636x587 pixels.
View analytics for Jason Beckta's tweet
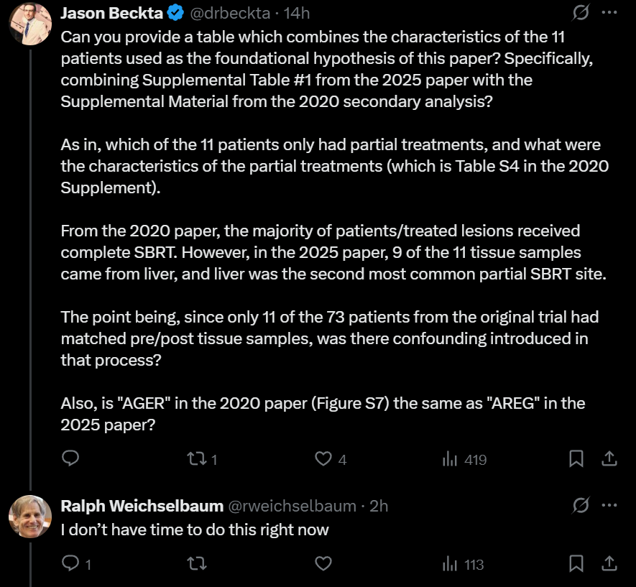pyautogui.click(x=451, y=458)
